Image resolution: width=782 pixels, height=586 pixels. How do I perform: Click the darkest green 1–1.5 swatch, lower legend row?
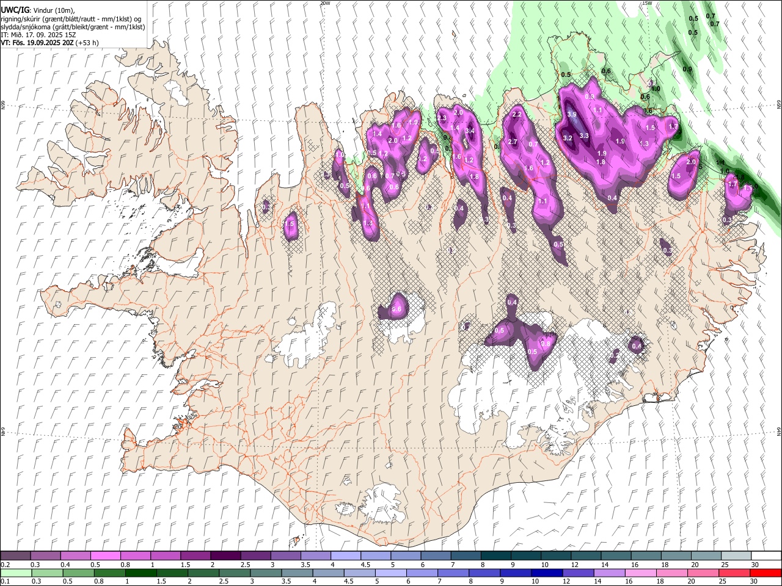[141, 573]
